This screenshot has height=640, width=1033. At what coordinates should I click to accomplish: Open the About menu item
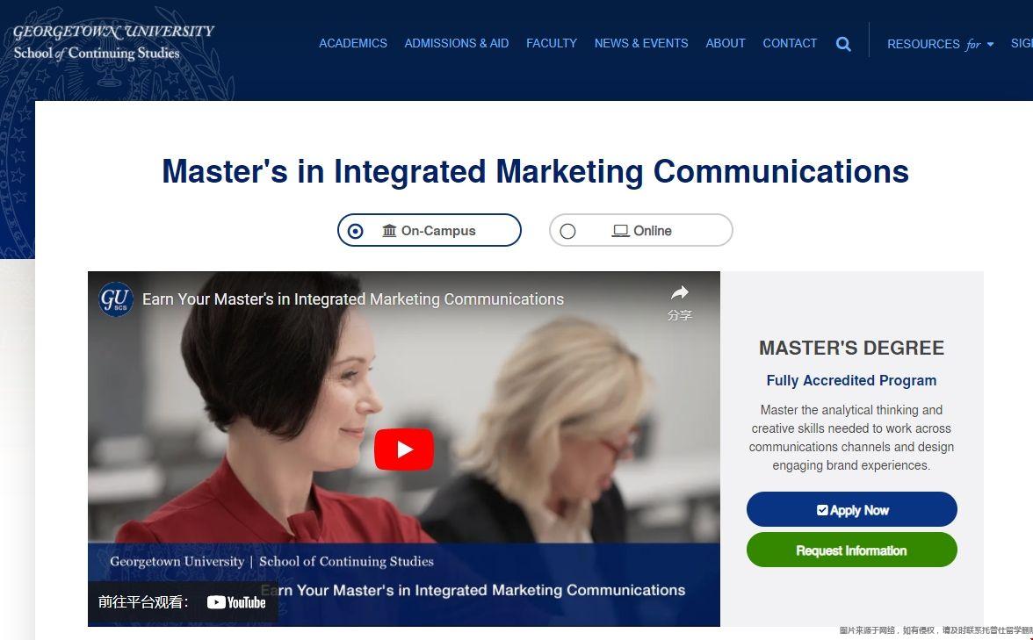click(x=726, y=44)
